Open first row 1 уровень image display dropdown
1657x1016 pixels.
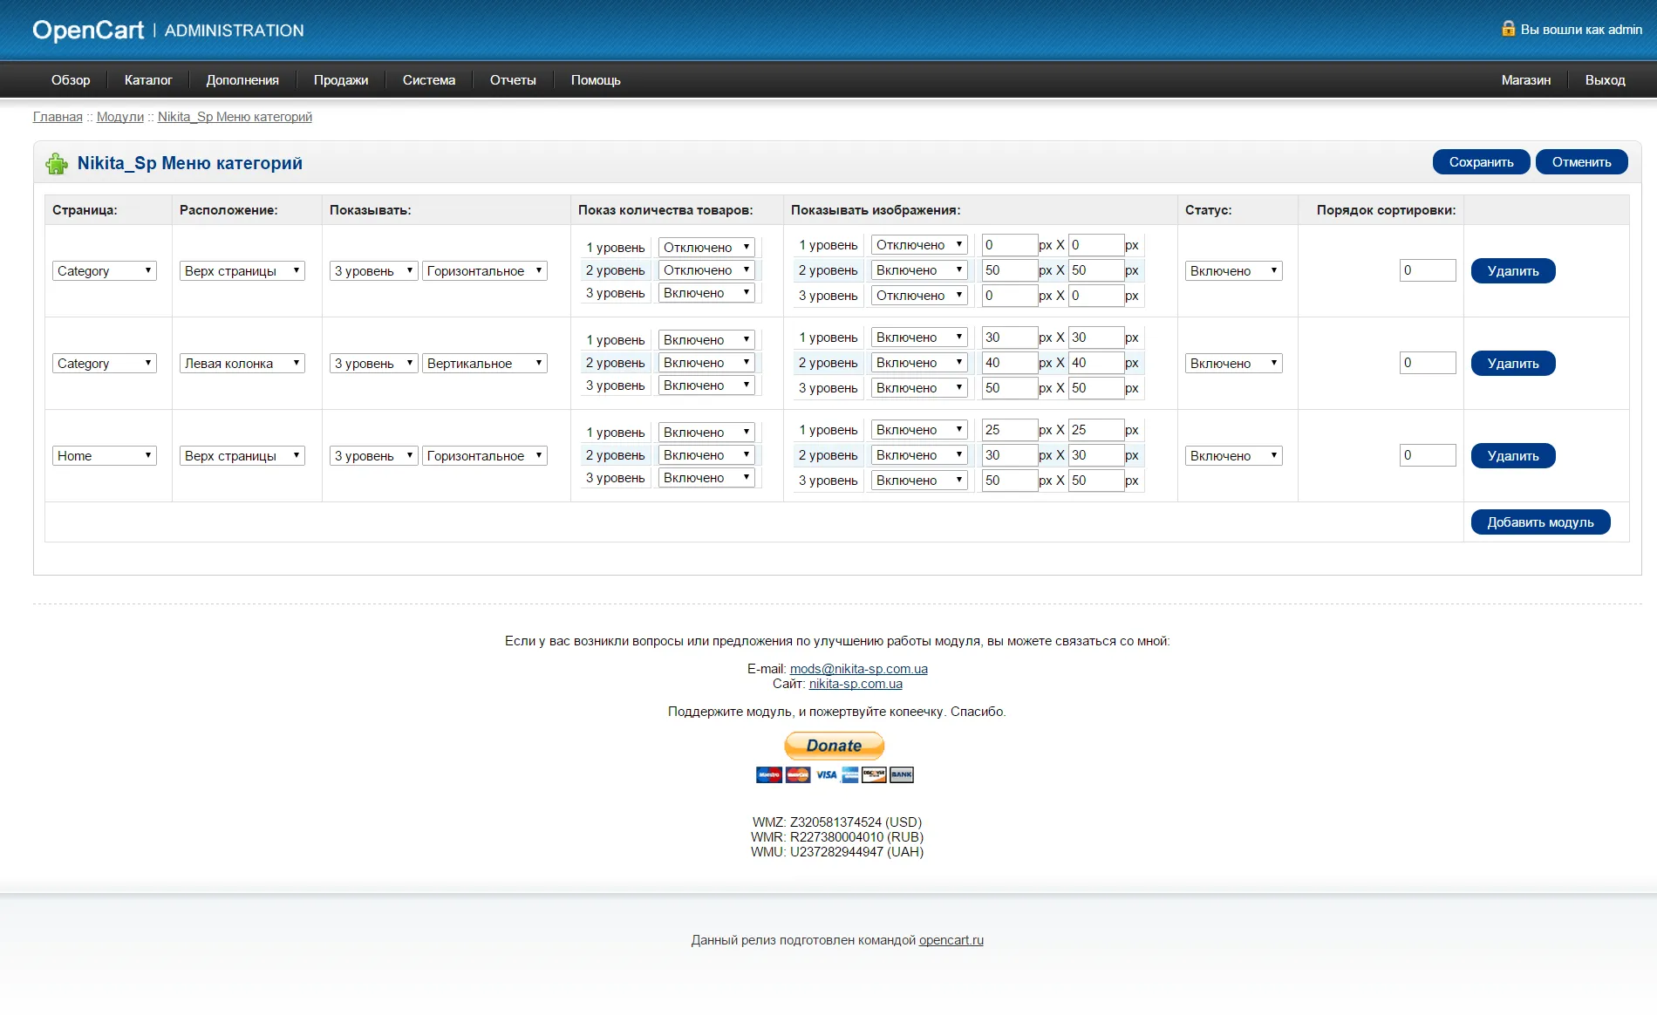[x=919, y=245]
